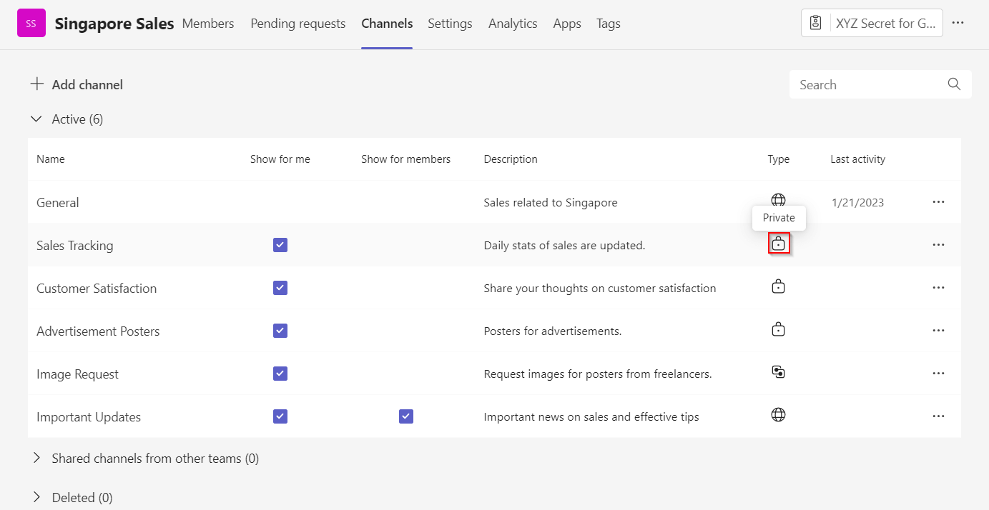Screen dimensions: 989x510
Task: Open more options for the General channel
Action: click(x=938, y=202)
